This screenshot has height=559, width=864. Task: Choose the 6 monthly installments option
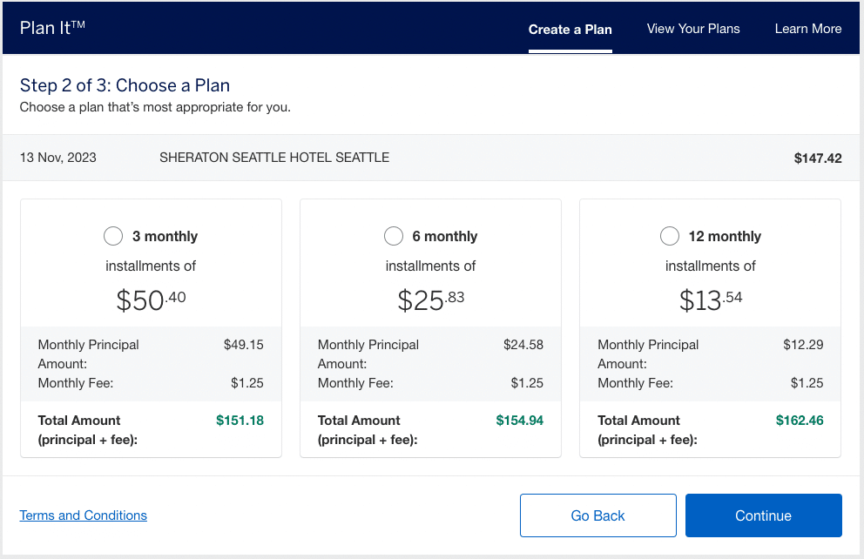click(x=394, y=236)
